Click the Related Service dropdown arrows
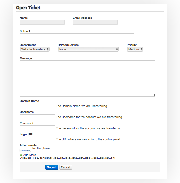This screenshot has width=180, height=183. click(117, 49)
